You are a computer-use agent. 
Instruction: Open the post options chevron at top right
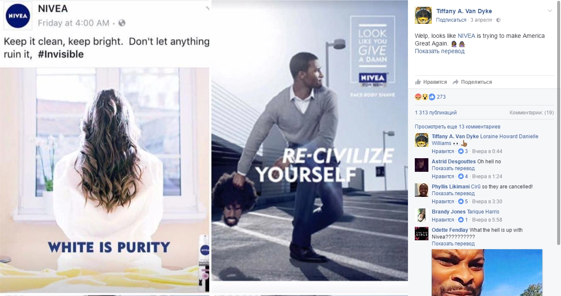click(550, 11)
